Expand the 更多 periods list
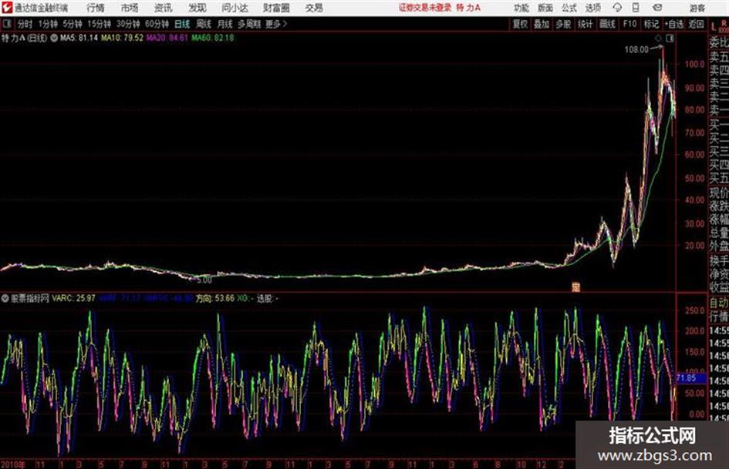 (x=276, y=24)
